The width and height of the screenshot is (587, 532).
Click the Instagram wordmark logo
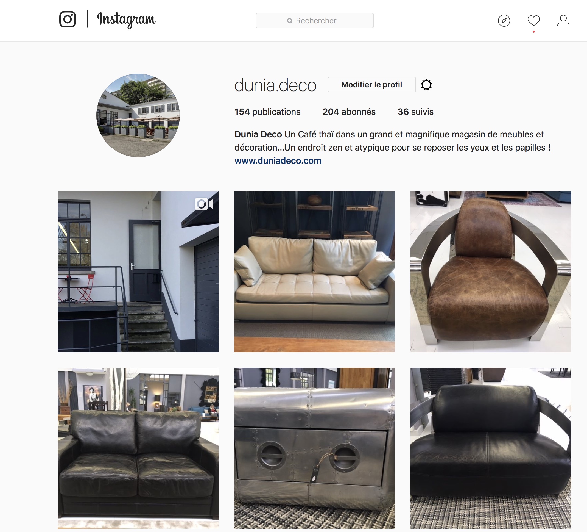[x=126, y=20]
